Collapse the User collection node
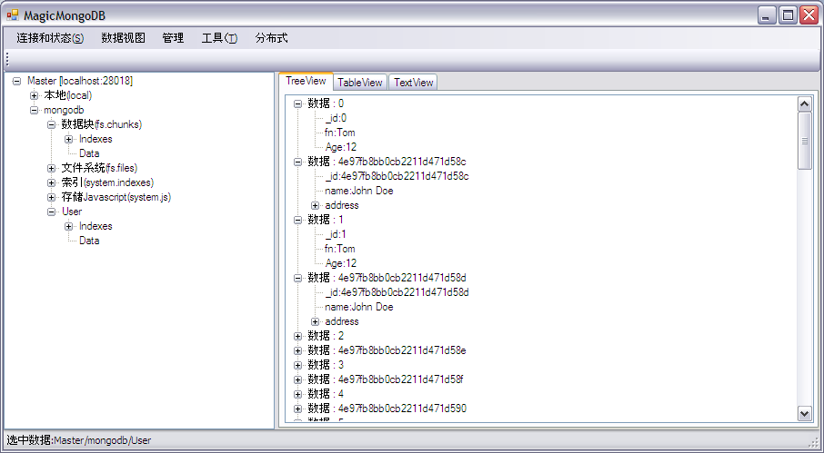The height and width of the screenshot is (453, 824). point(51,212)
